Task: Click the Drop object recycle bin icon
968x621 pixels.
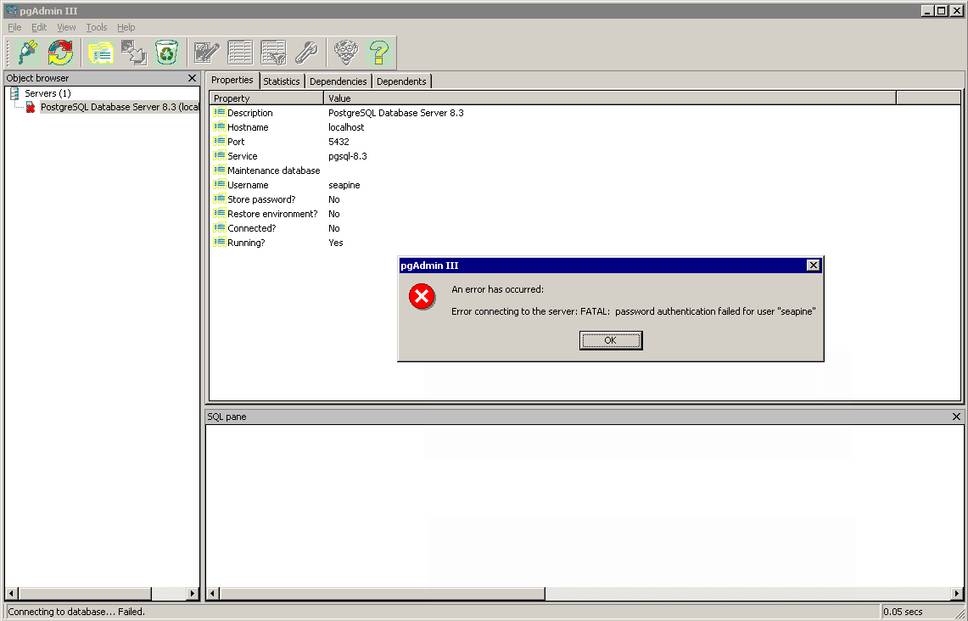Action: click(x=166, y=53)
